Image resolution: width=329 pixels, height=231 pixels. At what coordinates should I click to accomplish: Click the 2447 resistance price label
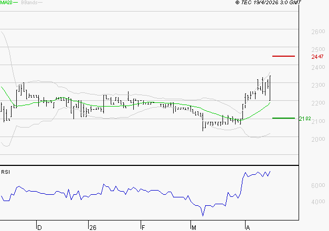coord(317,56)
